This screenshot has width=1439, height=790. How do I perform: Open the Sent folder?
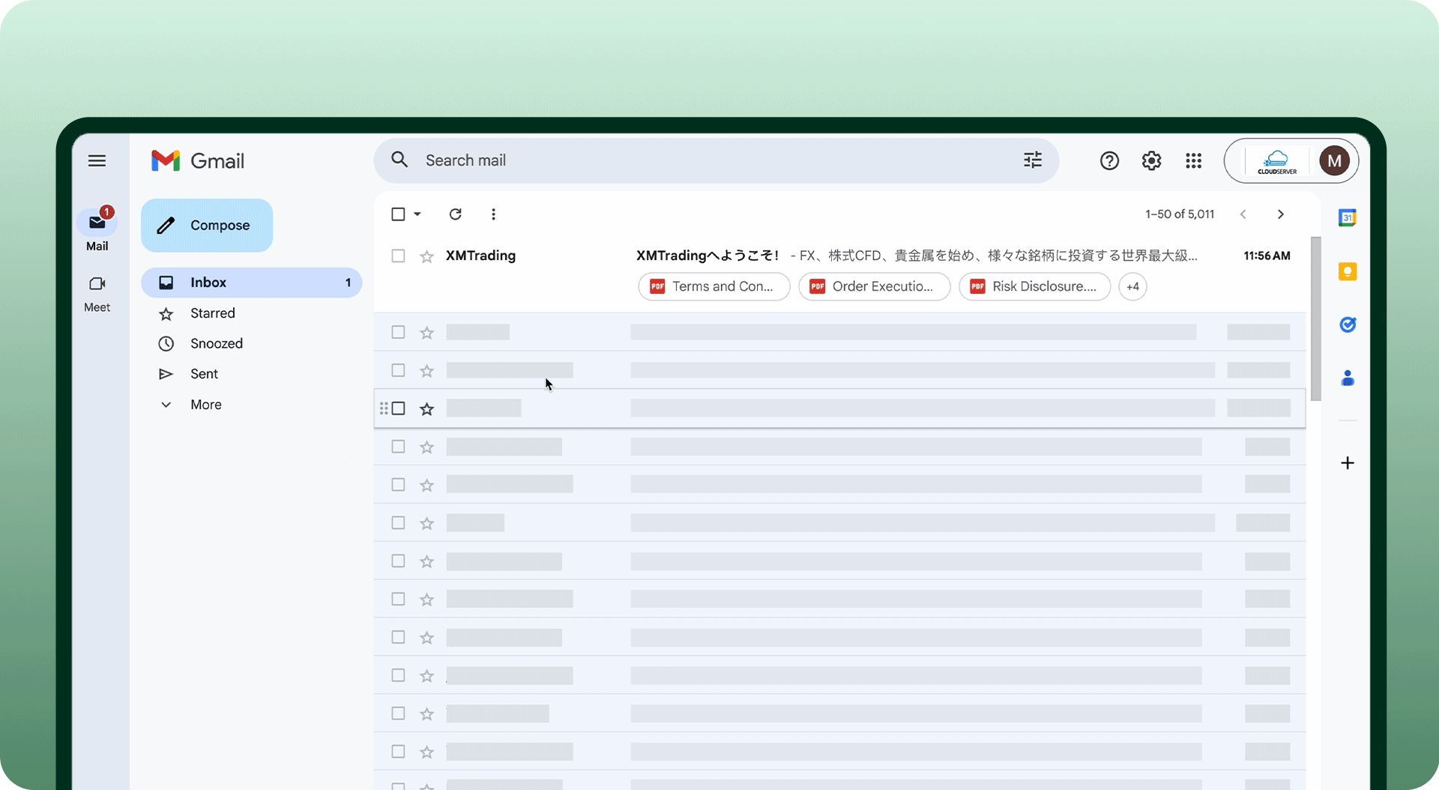pos(204,374)
